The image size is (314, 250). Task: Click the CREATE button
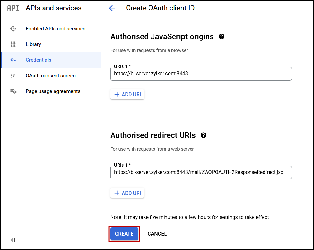pos(124,234)
